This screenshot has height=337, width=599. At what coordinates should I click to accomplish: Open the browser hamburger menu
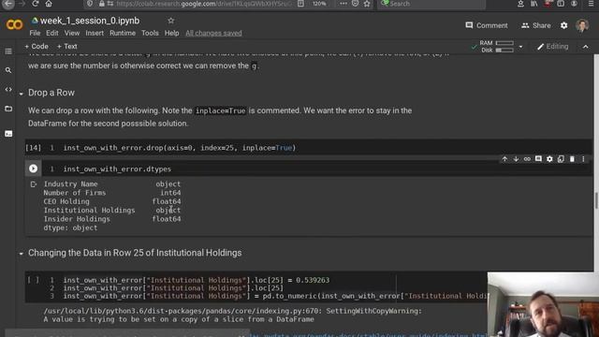591,4
